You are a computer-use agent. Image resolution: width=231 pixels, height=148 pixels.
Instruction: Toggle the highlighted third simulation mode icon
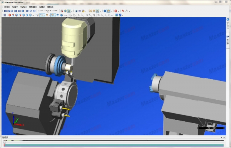69,11
